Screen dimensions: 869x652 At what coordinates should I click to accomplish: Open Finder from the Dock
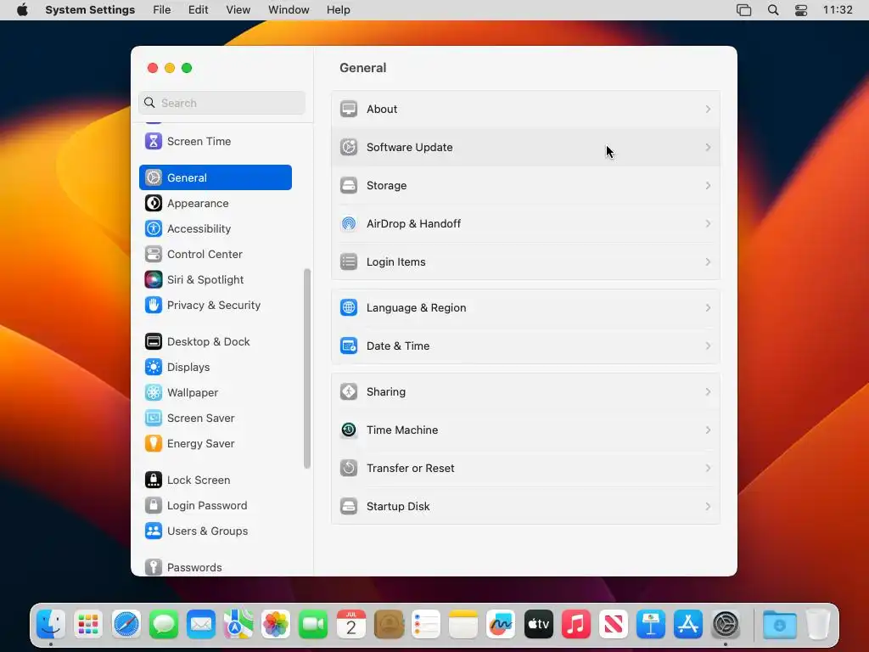51,625
